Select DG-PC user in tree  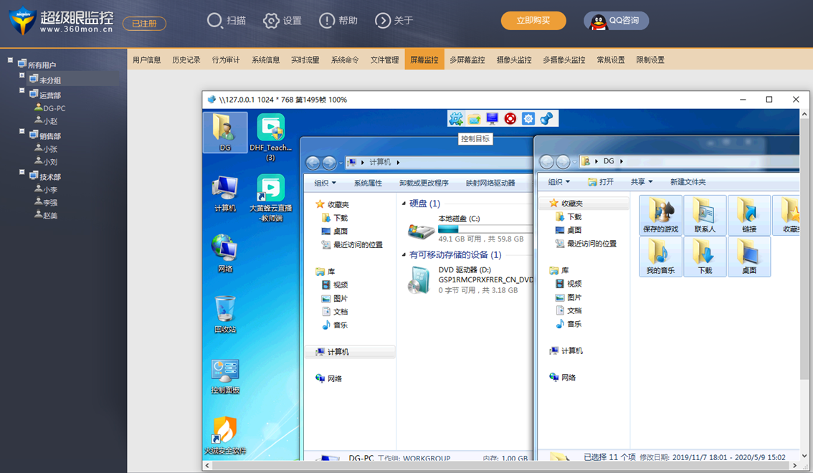point(49,108)
